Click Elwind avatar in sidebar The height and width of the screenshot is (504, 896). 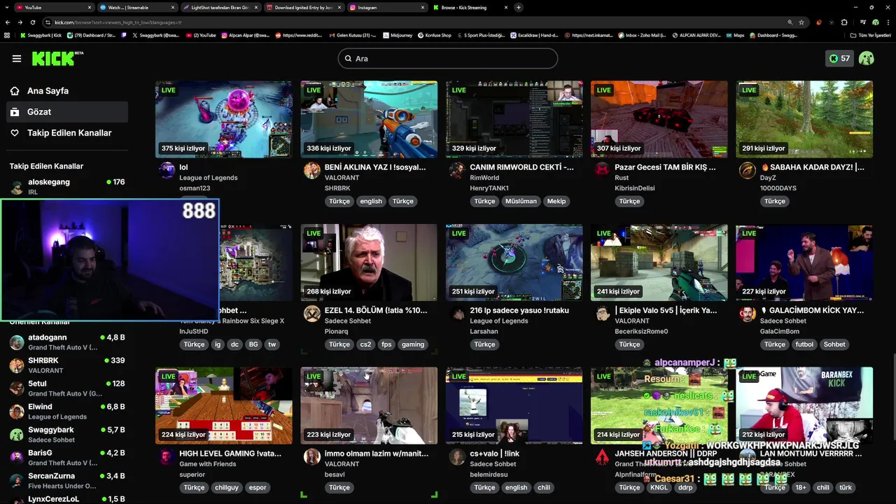click(17, 412)
